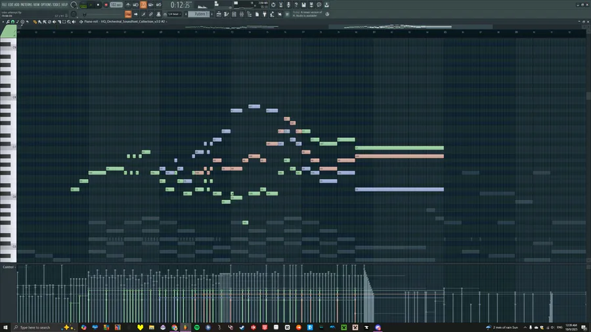
Task: Open the Channel rack icon
Action: pos(234,14)
